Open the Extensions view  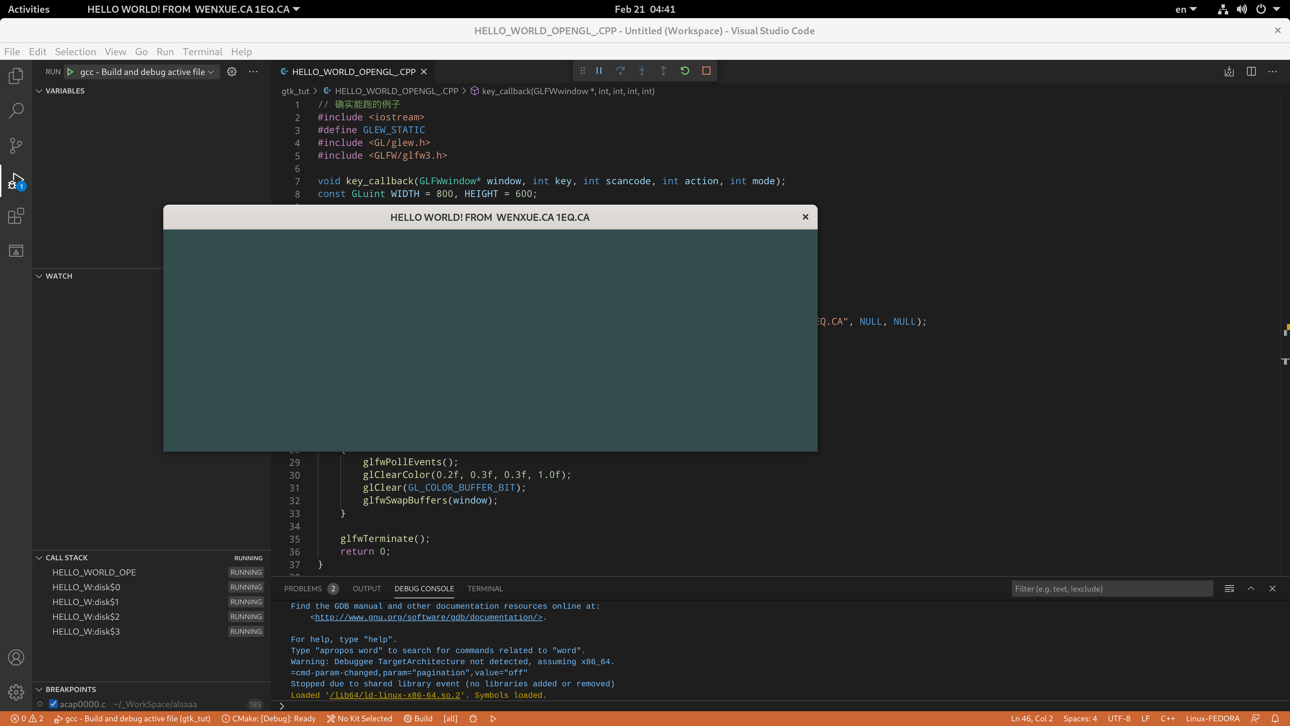tap(15, 216)
